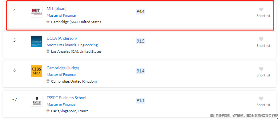Click the ESSEC logo image

[37, 101]
